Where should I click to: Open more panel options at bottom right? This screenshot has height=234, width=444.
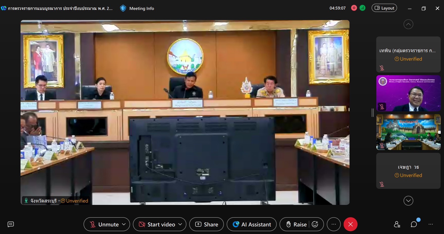pyautogui.click(x=431, y=224)
